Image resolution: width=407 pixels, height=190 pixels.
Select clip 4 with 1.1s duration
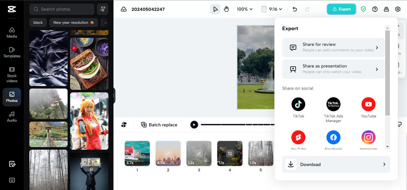(x=230, y=153)
